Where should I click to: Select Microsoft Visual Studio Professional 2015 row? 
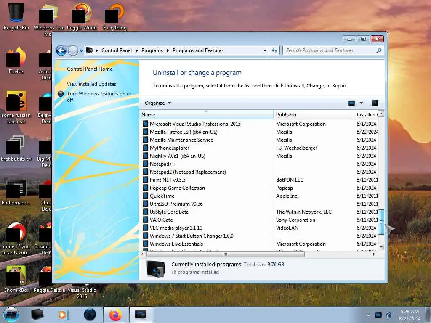click(260, 124)
